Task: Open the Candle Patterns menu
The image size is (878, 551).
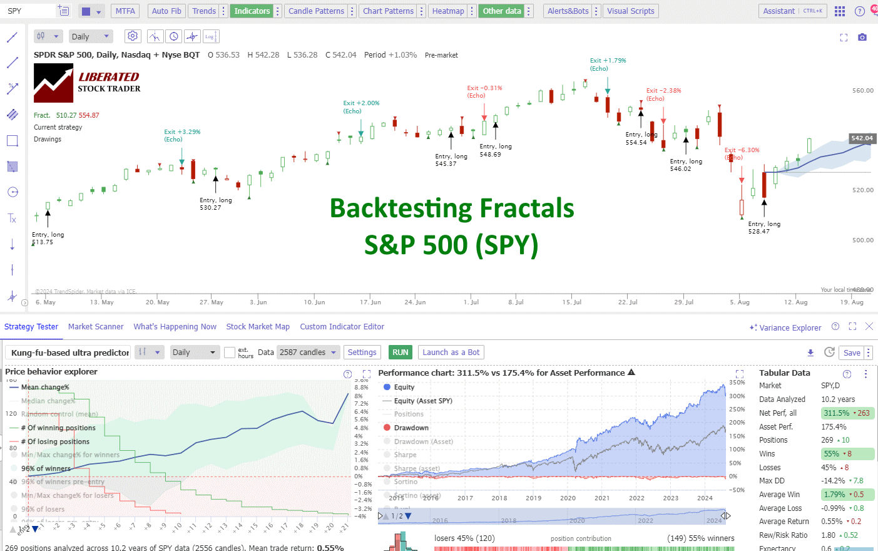Action: (x=315, y=11)
